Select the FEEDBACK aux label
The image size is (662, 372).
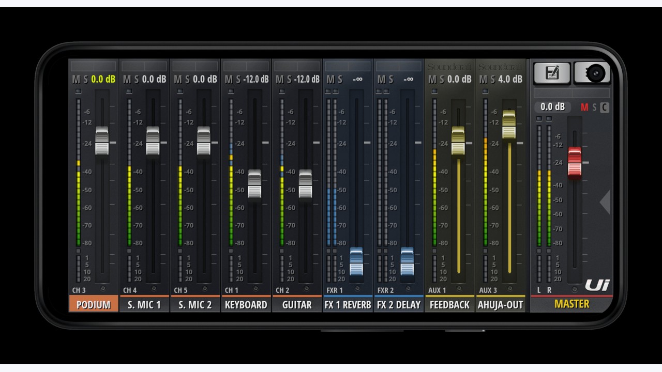click(x=449, y=305)
